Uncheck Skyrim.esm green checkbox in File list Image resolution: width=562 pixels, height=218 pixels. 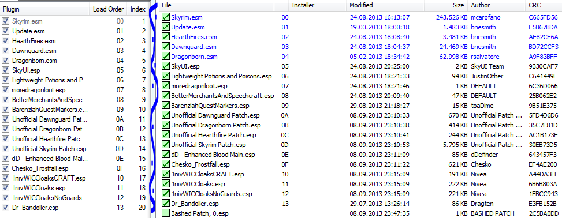pyautogui.click(x=166, y=17)
